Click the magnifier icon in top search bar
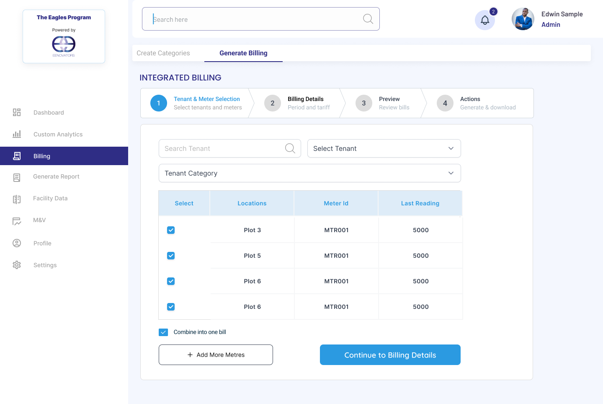Screen dimensions: 603x404 click(x=368, y=19)
